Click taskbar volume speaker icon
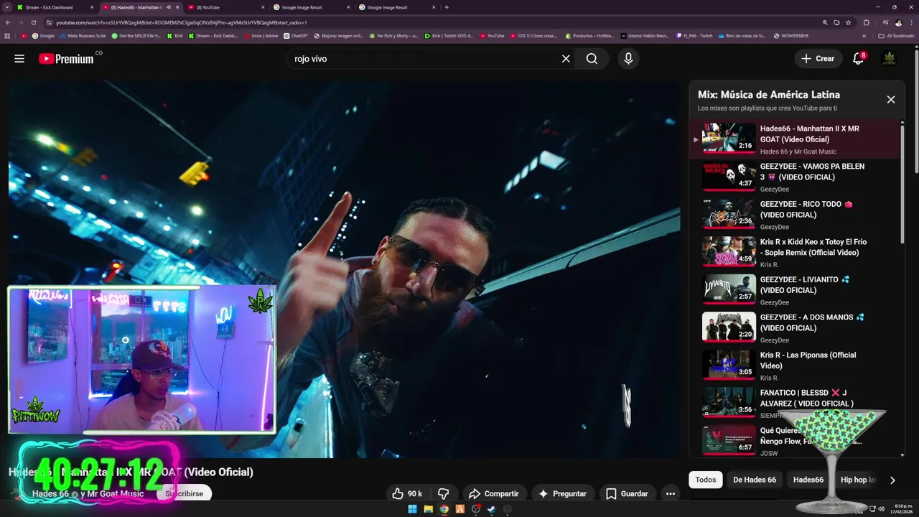The width and height of the screenshot is (919, 517). pyautogui.click(x=881, y=509)
